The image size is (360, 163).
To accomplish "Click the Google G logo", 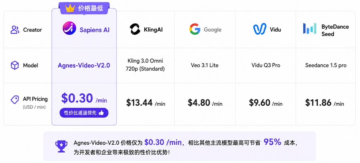I will coord(195,29).
